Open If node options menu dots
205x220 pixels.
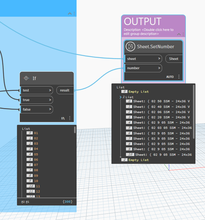pos(70,118)
